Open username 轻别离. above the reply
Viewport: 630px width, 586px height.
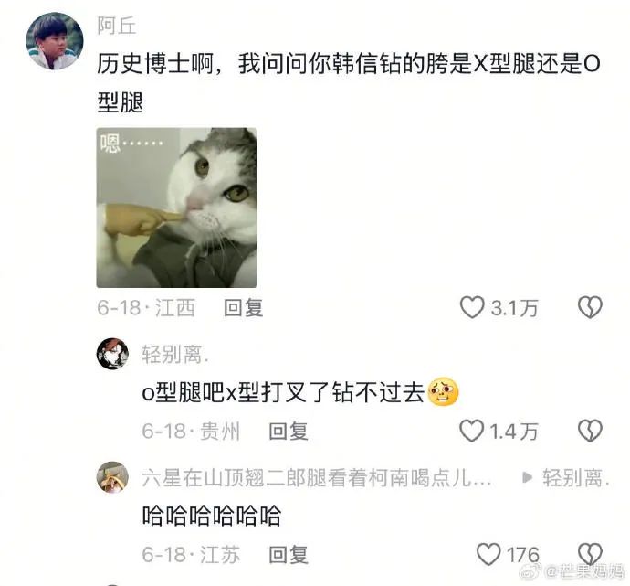[x=175, y=355]
